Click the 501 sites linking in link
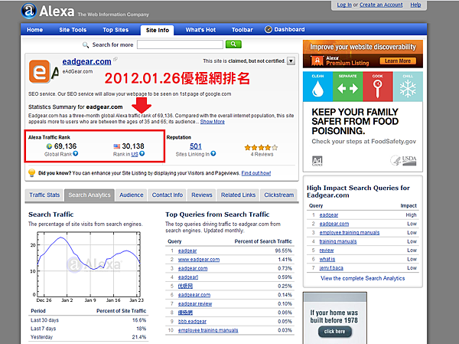Screen dimensions: 459x344 [x=196, y=146]
